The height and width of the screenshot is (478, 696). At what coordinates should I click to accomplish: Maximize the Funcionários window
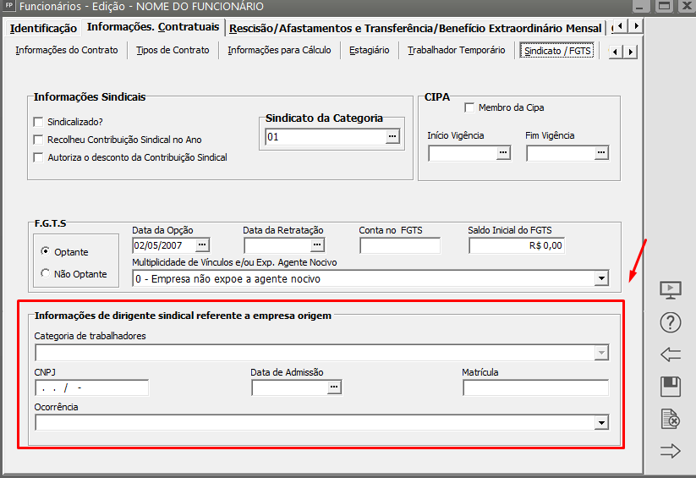coord(665,6)
